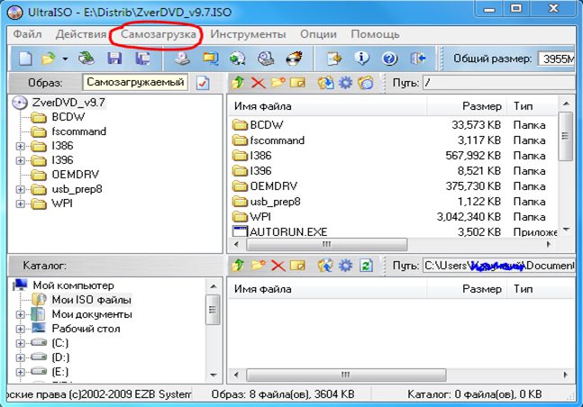Click the add-to-image folder icon in Каталог pane
The width and height of the screenshot is (583, 407).
pos(325,266)
